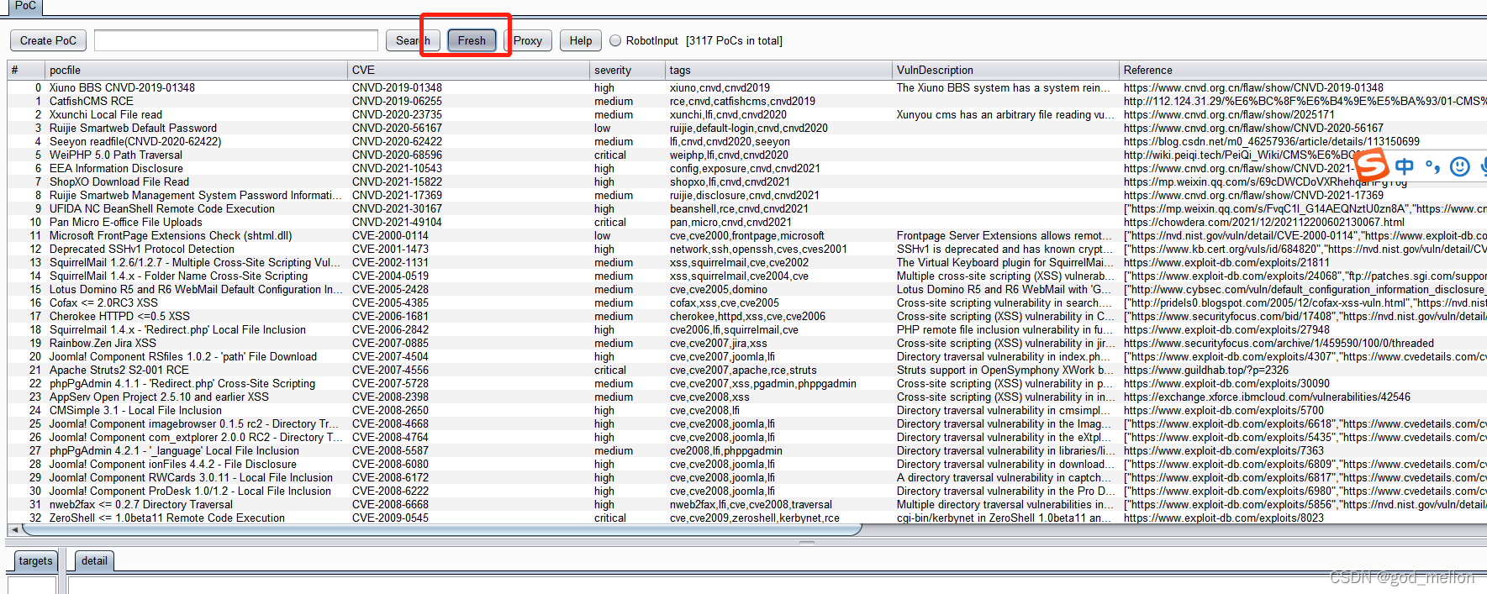This screenshot has height=594, width=1487.
Task: Sort by the Reference column header
Action: (x=1303, y=70)
